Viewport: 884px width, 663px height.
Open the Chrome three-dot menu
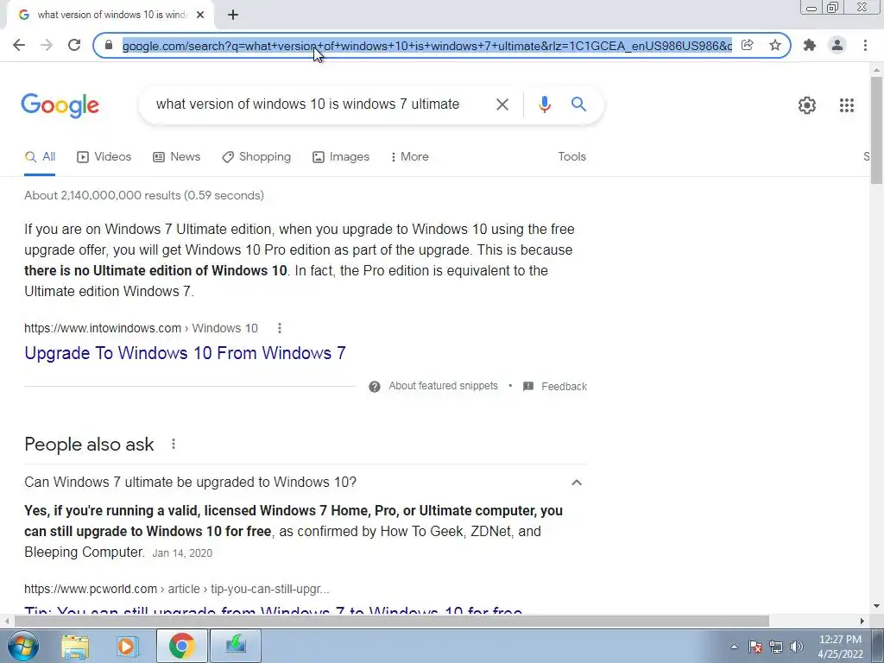[865, 45]
